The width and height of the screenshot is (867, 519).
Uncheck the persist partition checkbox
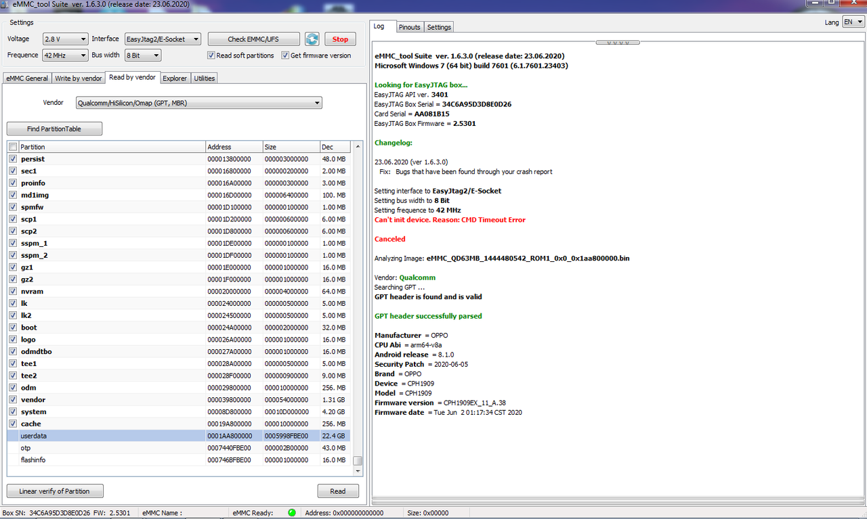pos(12,158)
